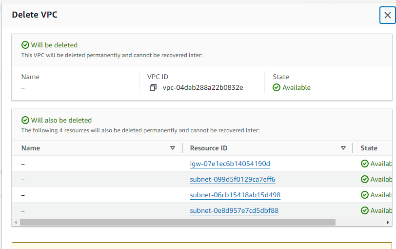The height and width of the screenshot is (249, 396).
Task: Click the status icon in the subnet-099d5f0129ca7eff6 row
Action: 364,179
